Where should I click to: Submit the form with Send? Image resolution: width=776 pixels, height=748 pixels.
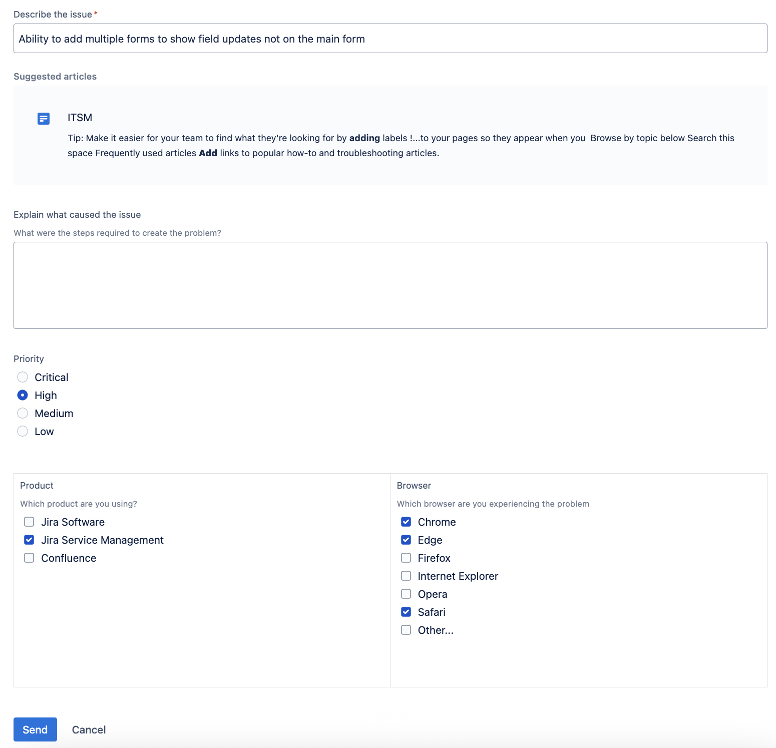(35, 729)
